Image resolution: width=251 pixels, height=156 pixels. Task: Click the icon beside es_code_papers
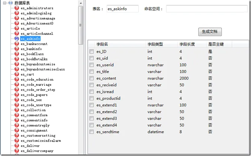17,94
